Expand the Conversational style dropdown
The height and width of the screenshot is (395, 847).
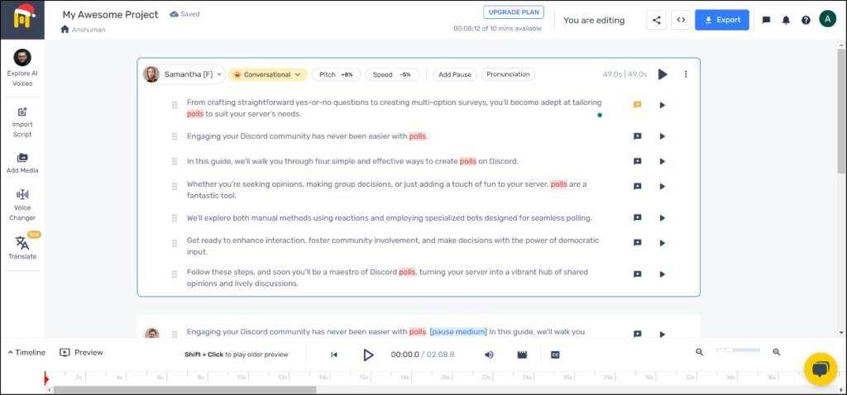click(x=267, y=74)
